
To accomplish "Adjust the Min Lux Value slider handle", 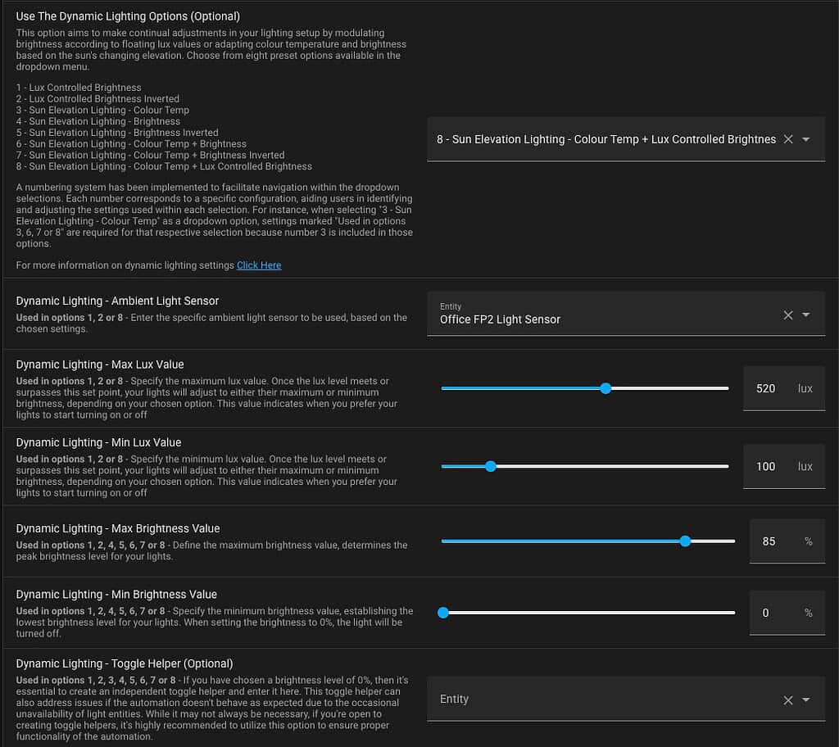I will coord(491,467).
